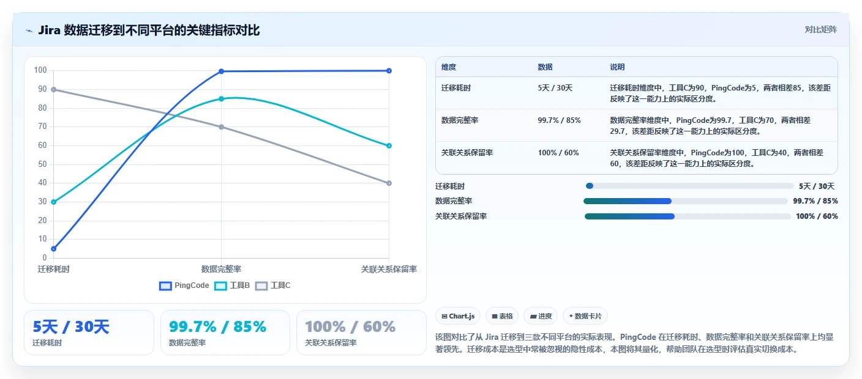Open the 5天 / 30天 summary card
862x379 pixels.
click(x=89, y=333)
